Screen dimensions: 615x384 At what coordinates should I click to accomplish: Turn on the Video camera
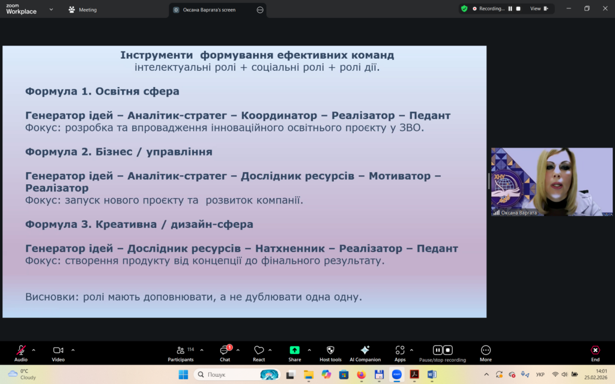(58, 350)
